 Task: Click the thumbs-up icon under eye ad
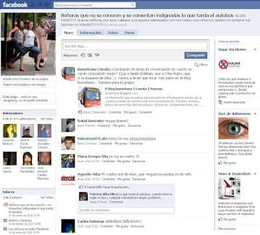tap(220, 163)
